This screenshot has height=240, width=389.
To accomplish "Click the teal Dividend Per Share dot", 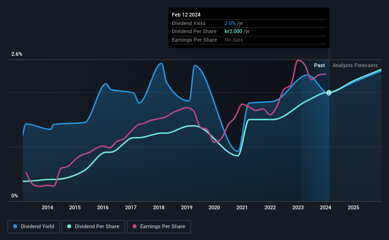I will 69,226.
